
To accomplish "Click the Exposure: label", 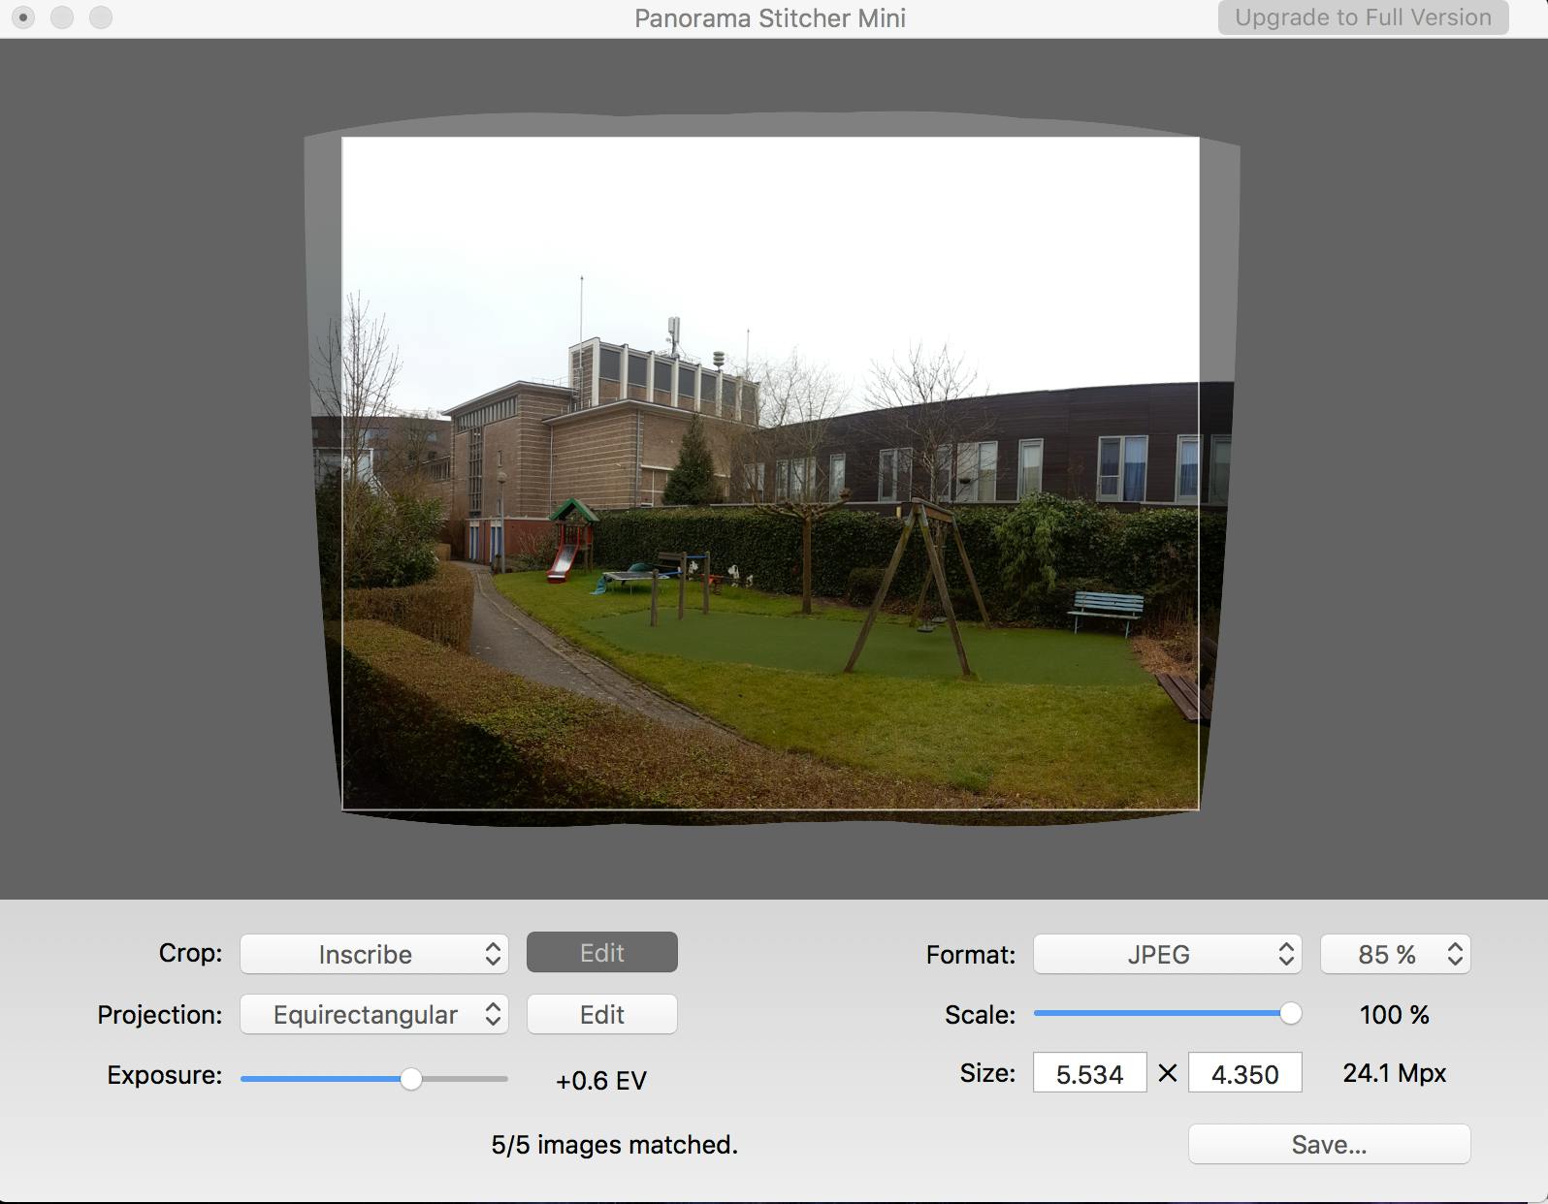I will tap(164, 1075).
